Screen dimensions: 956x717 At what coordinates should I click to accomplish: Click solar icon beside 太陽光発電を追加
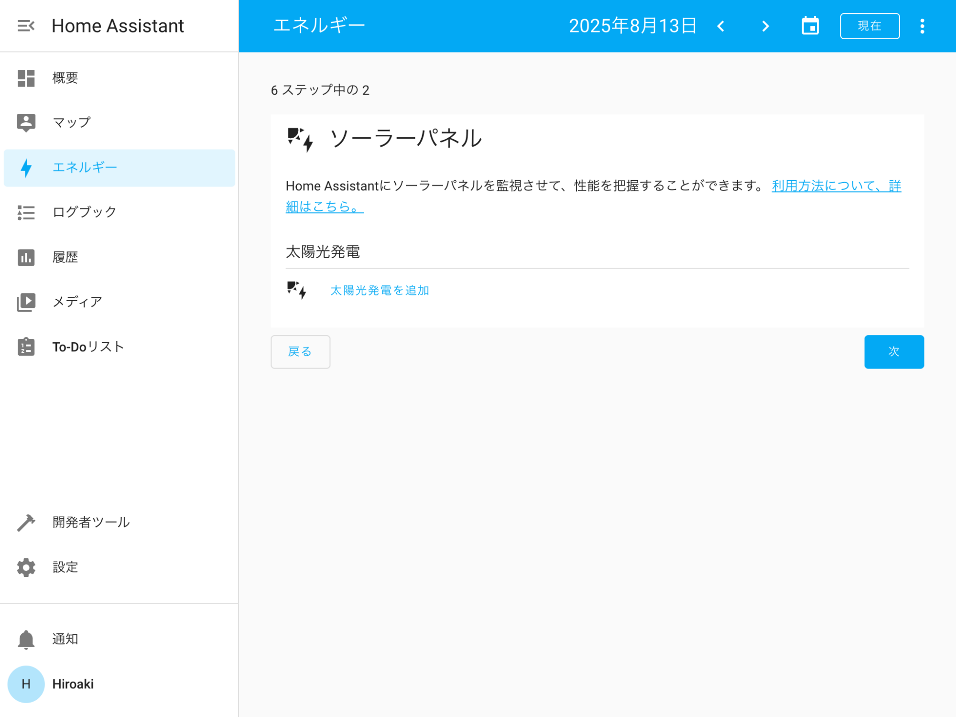(297, 290)
